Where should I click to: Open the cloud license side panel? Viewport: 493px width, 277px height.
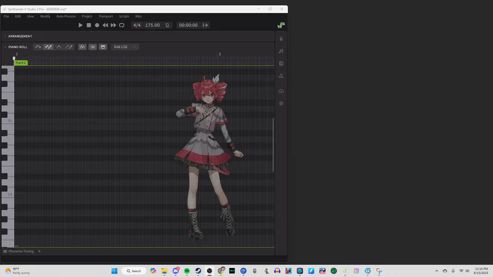pyautogui.click(x=281, y=91)
